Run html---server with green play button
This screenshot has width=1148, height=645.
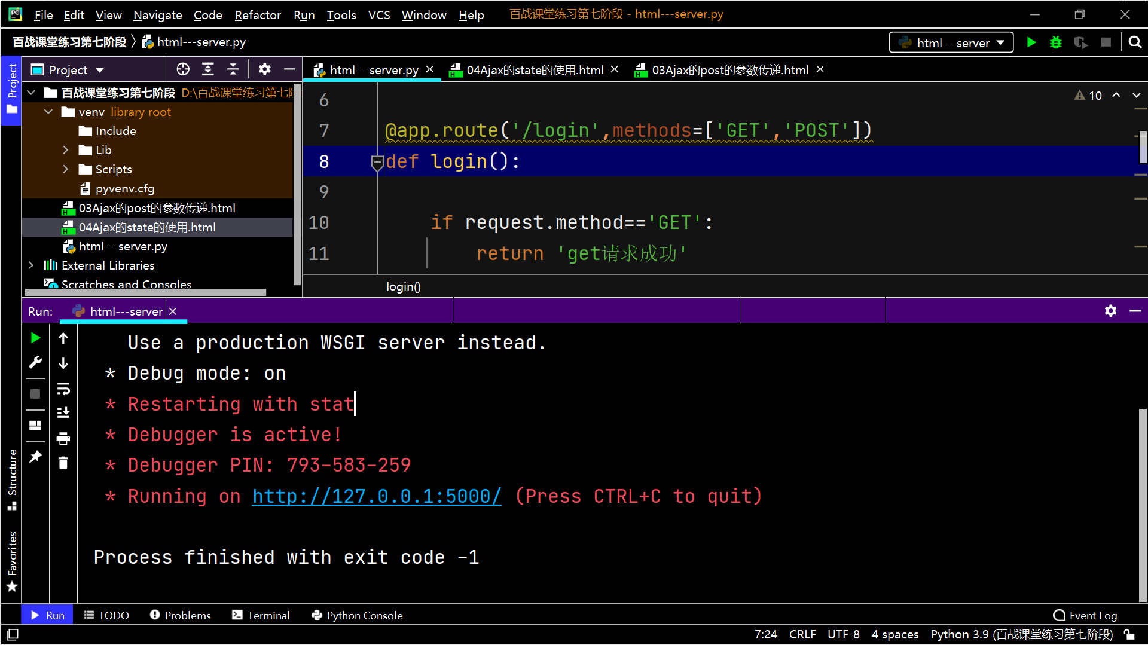[x=1031, y=42]
